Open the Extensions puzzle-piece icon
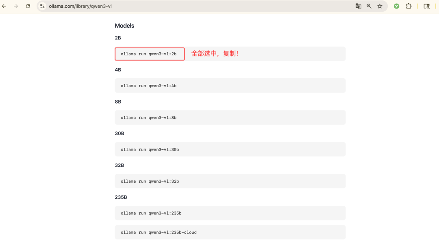439x248 pixels. point(409,6)
